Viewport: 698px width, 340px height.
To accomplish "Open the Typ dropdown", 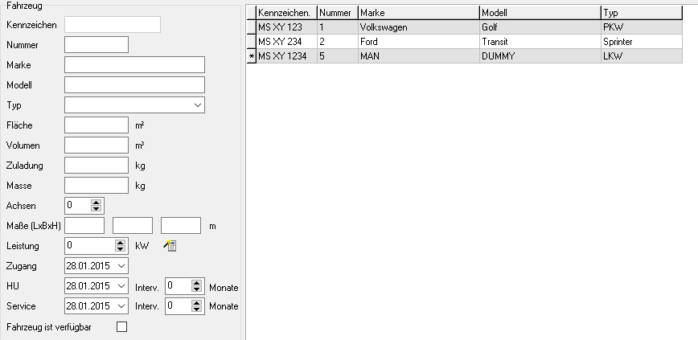I will coord(198,105).
